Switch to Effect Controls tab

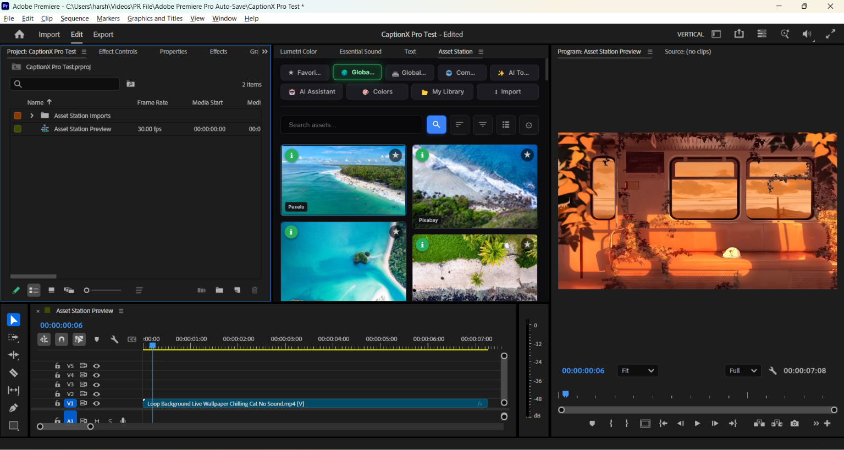pyautogui.click(x=118, y=52)
